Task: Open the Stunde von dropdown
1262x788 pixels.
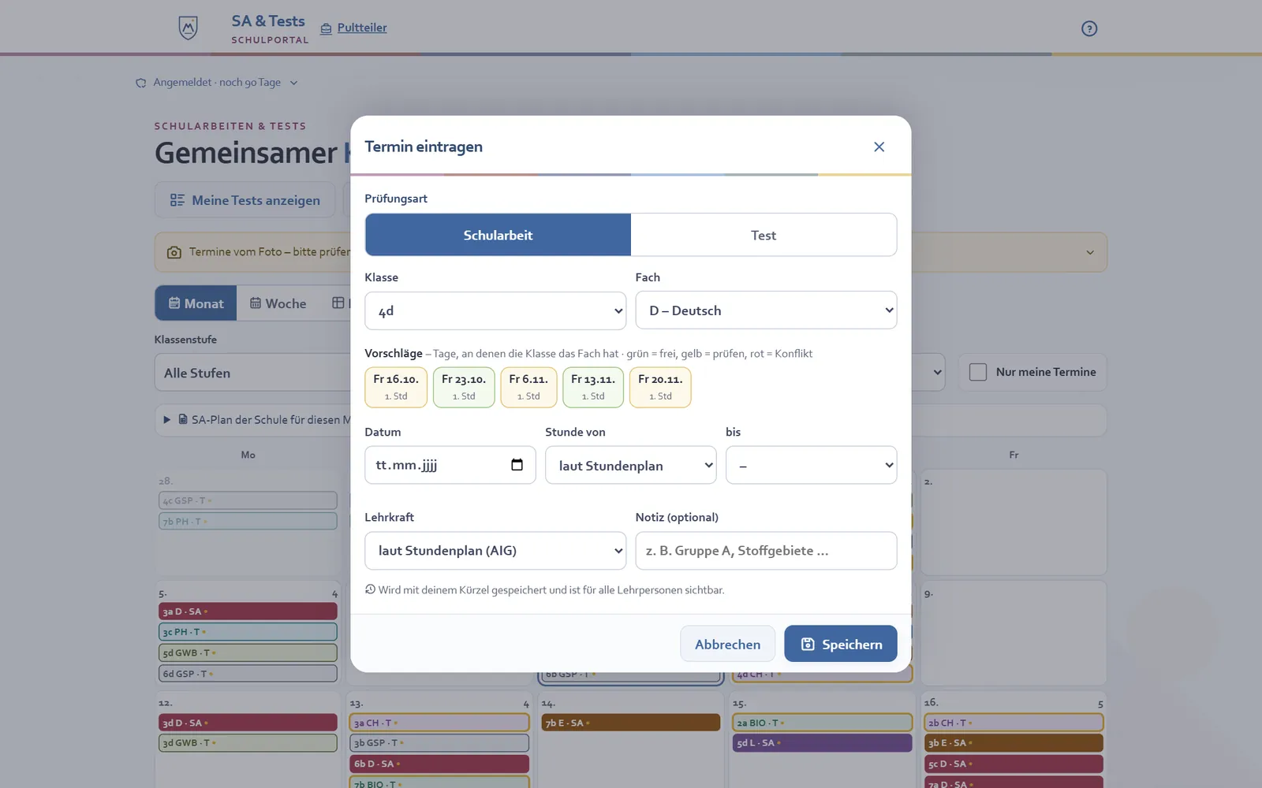Action: (630, 465)
